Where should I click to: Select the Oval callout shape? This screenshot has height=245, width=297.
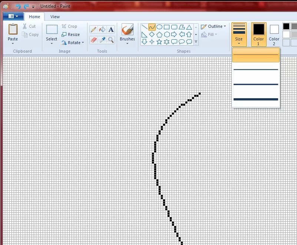[x=182, y=42]
